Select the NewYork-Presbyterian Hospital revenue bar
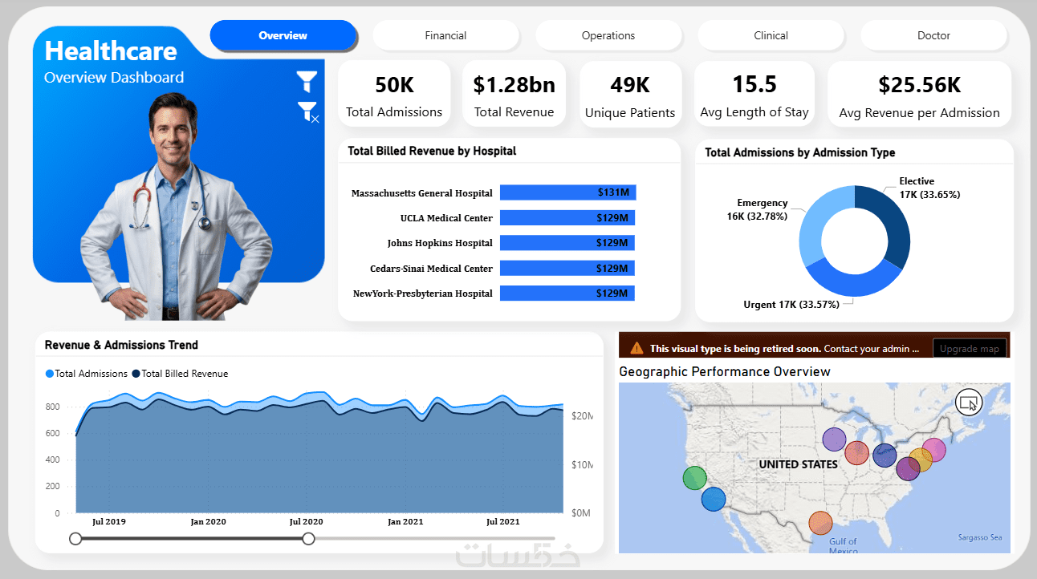This screenshot has width=1037, height=579. click(x=567, y=294)
